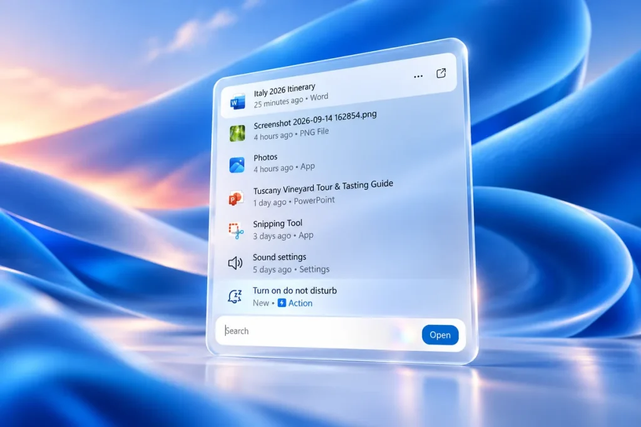Open Screenshot 2026-09-14 162854.png result

click(315, 119)
